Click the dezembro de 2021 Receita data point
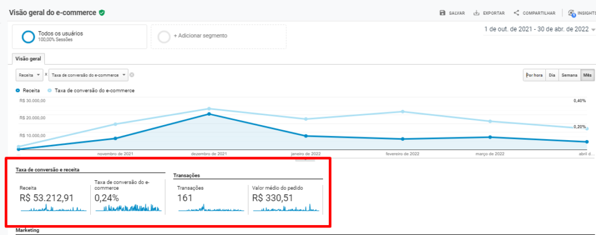This screenshot has height=235, width=596. pos(210,114)
